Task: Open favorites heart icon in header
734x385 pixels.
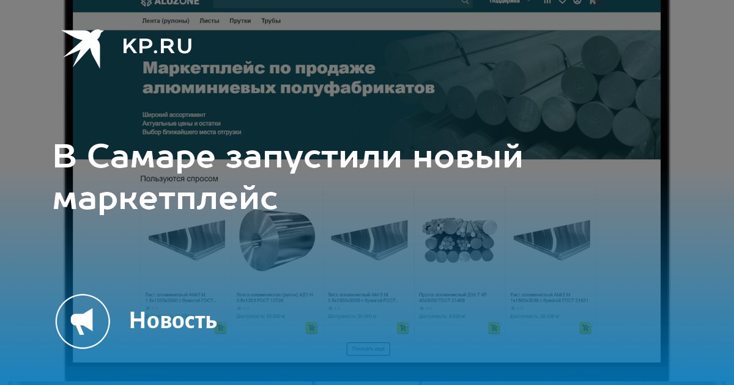Action: [x=562, y=2]
